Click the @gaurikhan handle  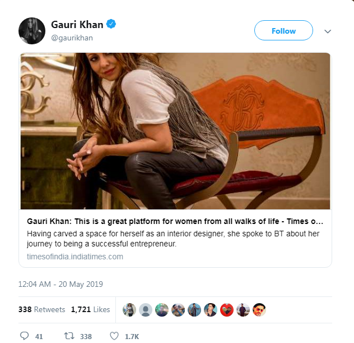(72, 38)
